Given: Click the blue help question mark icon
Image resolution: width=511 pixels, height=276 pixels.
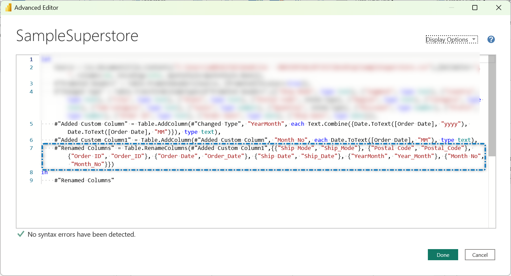Looking at the screenshot, I should point(491,40).
